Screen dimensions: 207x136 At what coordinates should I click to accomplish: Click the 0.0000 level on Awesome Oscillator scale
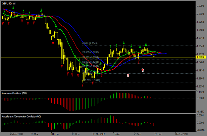coord(200,98)
